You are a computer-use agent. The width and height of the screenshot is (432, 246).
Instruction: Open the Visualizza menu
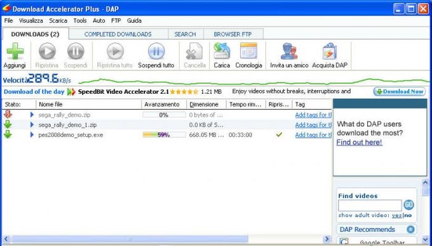click(x=31, y=21)
